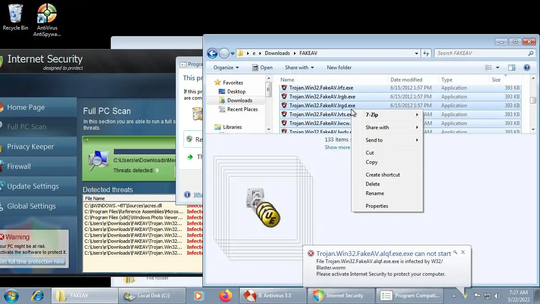Choose Rename from the context menu
This screenshot has height=304, width=540.
click(387, 193)
